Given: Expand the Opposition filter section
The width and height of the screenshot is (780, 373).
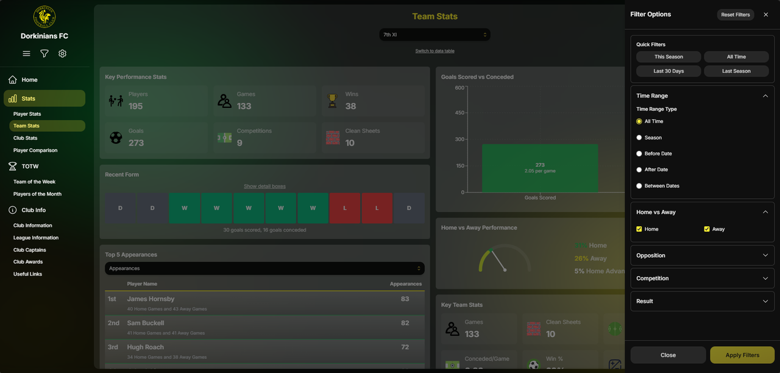Looking at the screenshot, I should (x=702, y=255).
